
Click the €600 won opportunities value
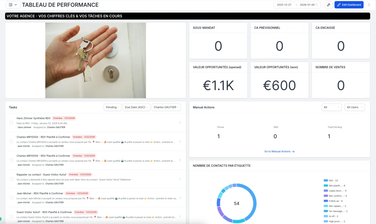pyautogui.click(x=279, y=86)
